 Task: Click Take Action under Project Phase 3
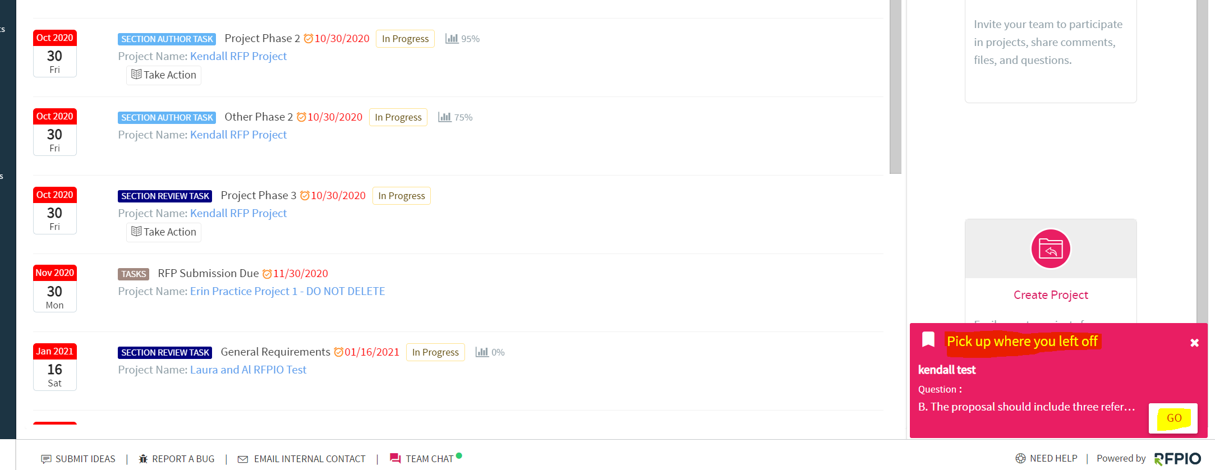point(164,232)
